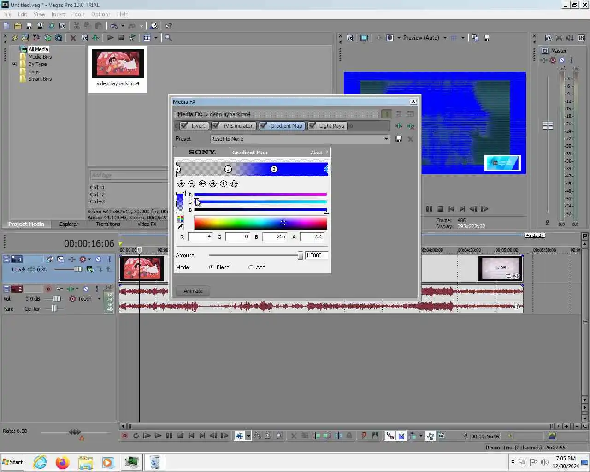Click the Cut scissors icon in toolbar
Image resolution: width=590 pixels, height=472 pixels.
[77, 26]
